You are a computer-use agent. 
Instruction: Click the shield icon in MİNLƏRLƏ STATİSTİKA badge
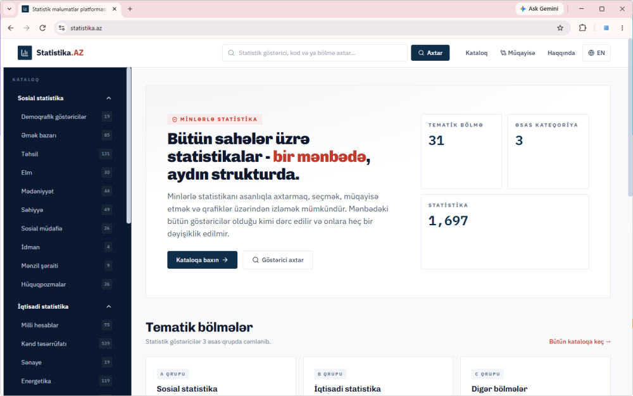tap(175, 120)
